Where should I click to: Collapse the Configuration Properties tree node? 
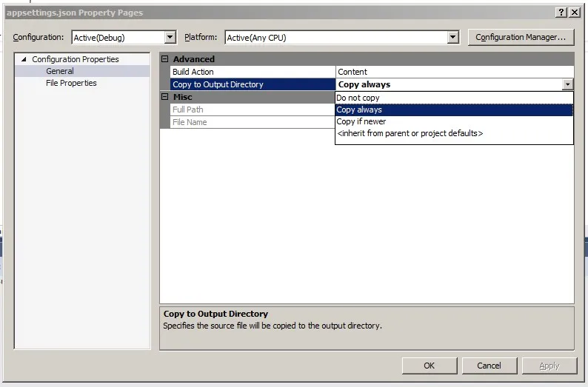pos(24,59)
